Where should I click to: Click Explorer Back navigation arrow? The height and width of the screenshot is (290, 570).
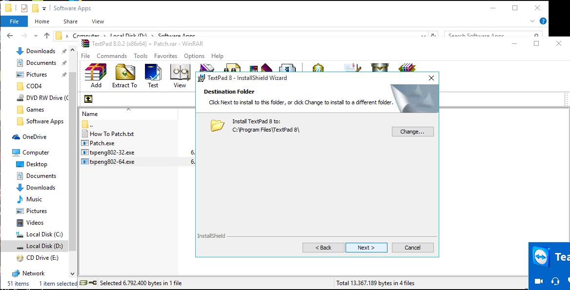point(10,36)
